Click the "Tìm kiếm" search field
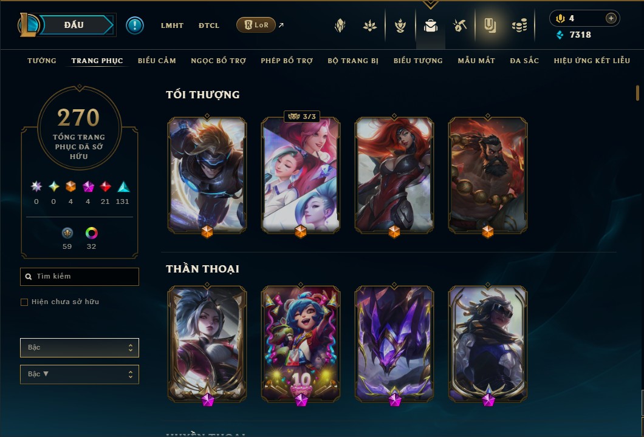The image size is (644, 437). [x=79, y=277]
